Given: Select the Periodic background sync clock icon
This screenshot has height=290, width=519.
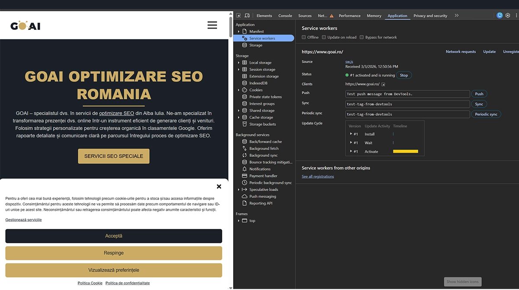Looking at the screenshot, I should tap(244, 183).
